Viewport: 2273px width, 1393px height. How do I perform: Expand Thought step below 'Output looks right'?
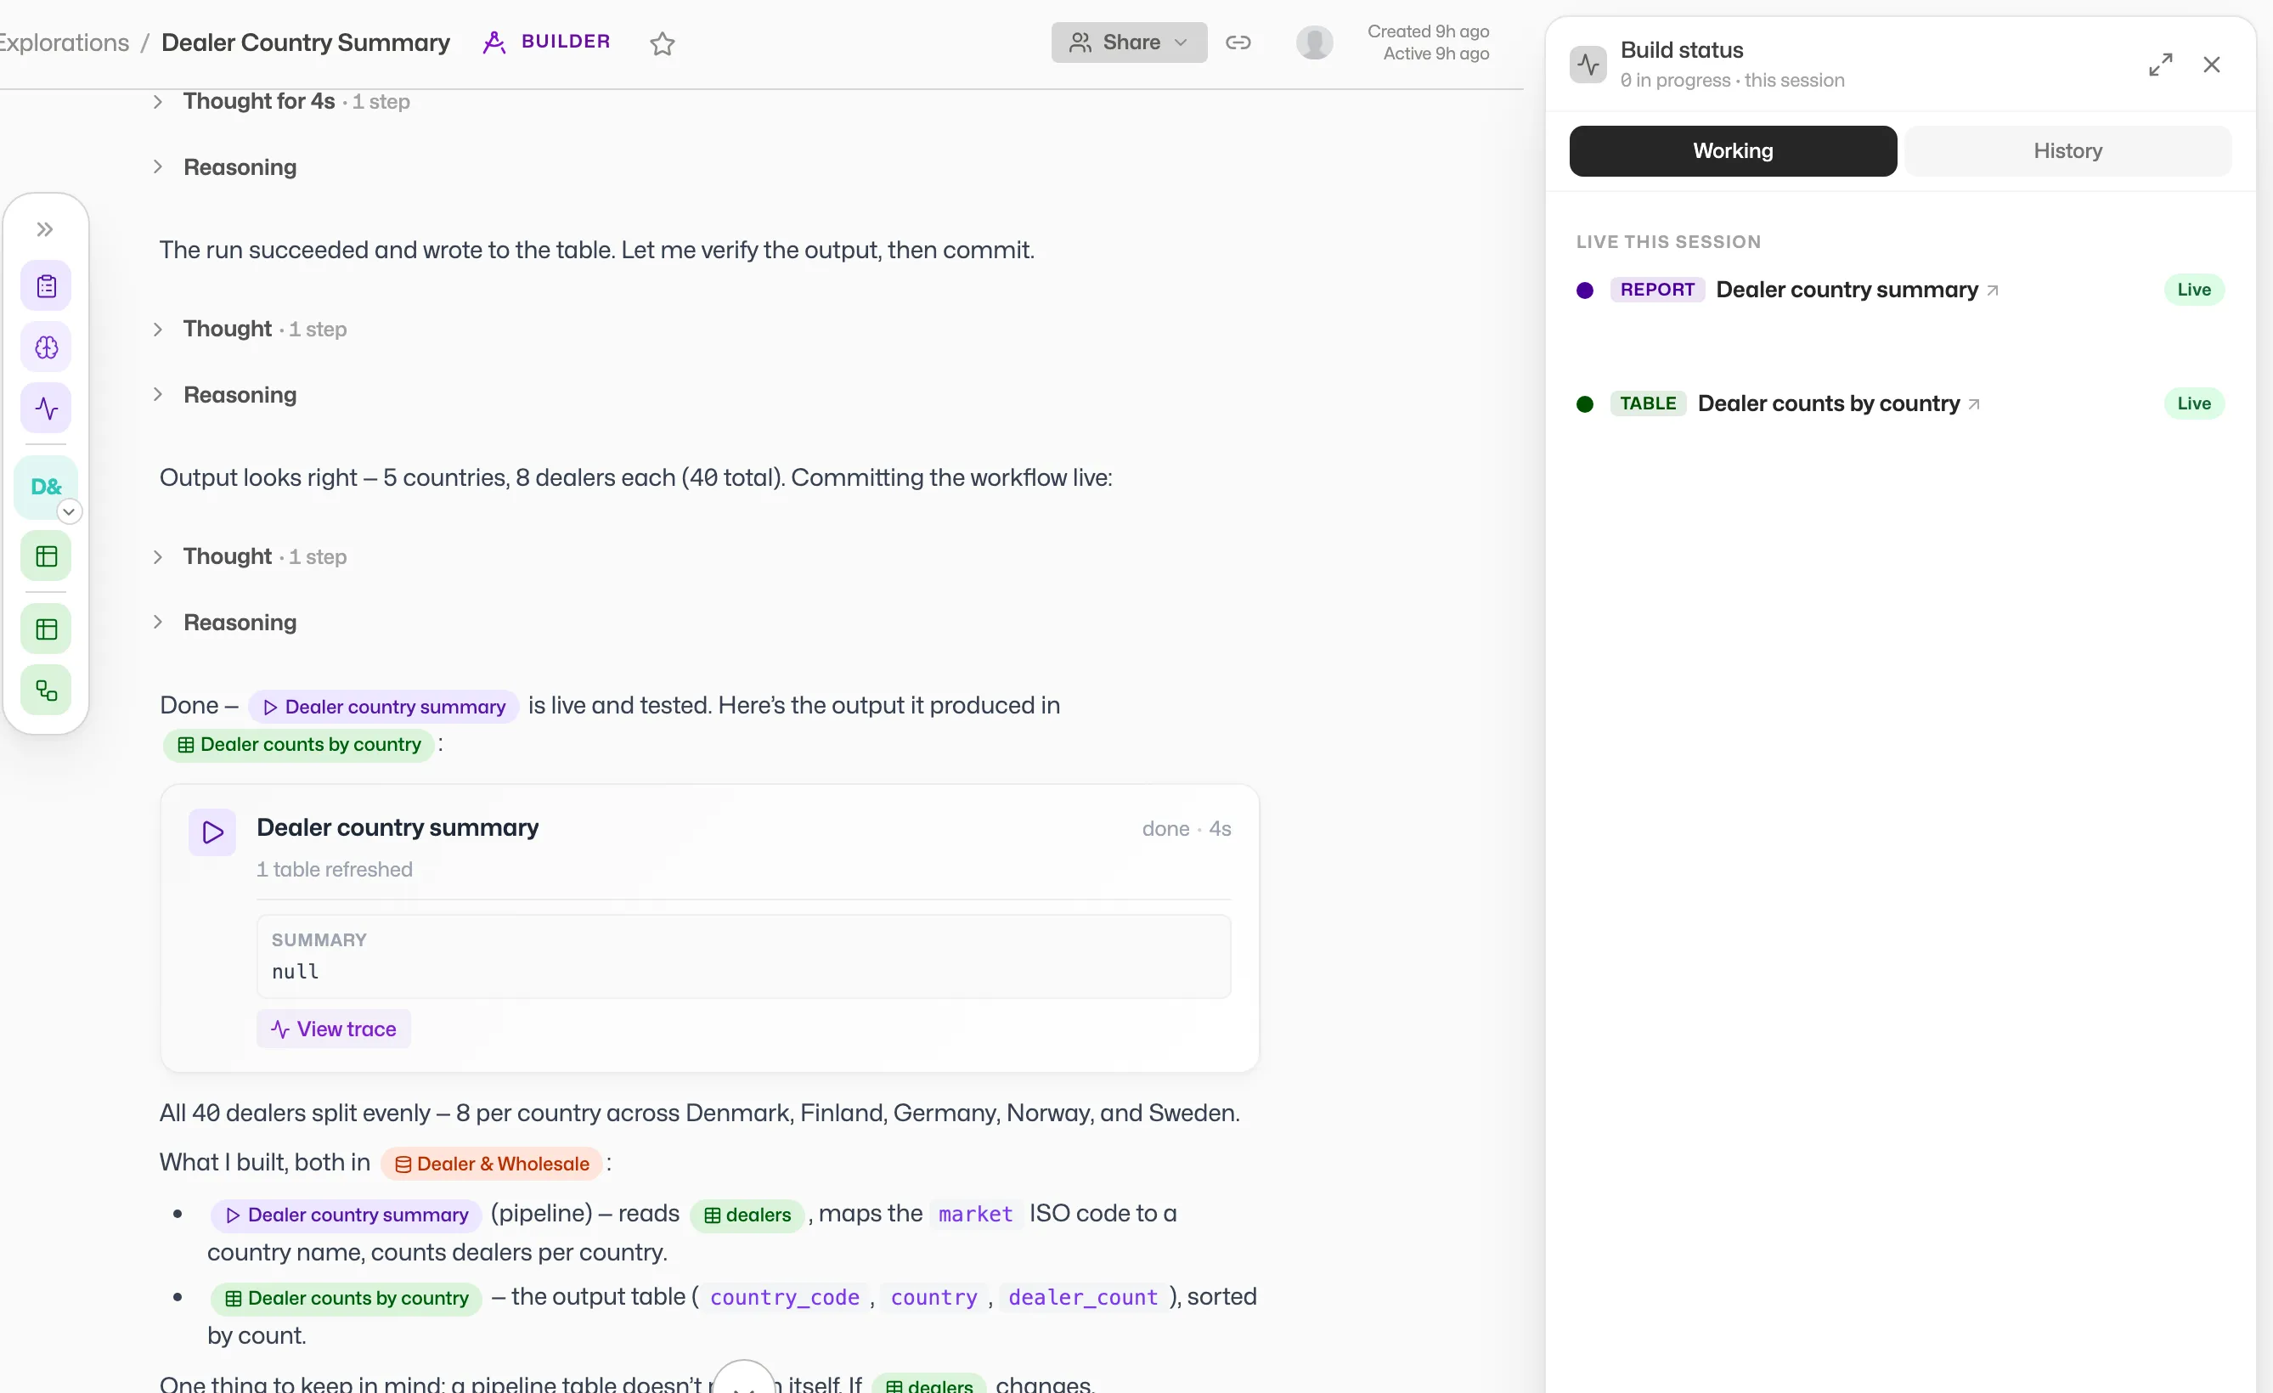tap(249, 556)
